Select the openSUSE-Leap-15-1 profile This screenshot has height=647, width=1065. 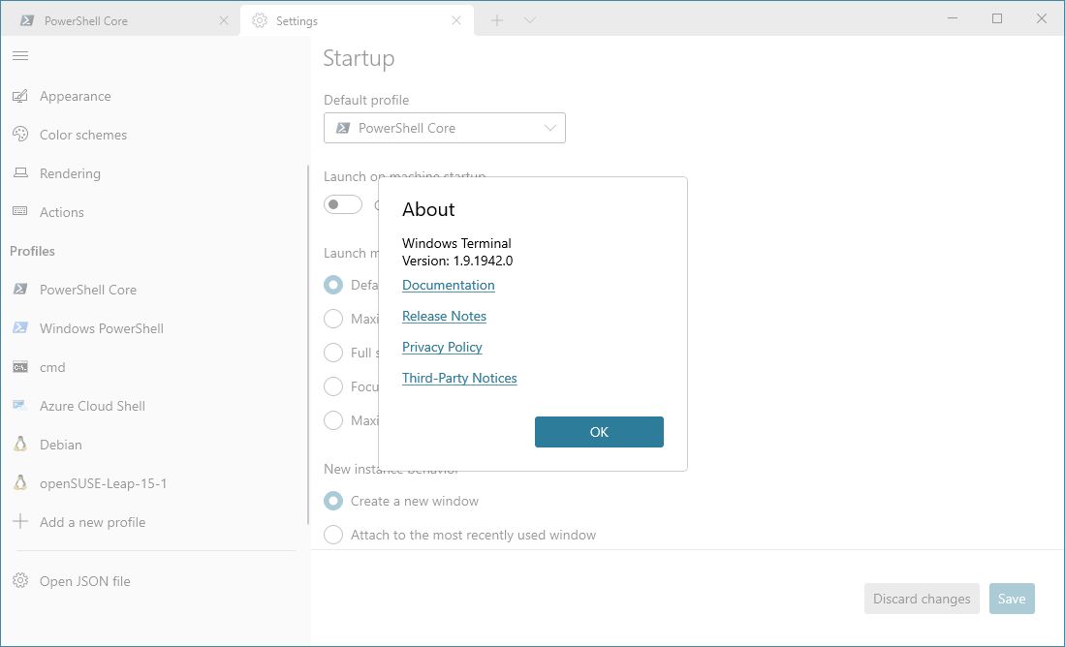click(x=155, y=482)
